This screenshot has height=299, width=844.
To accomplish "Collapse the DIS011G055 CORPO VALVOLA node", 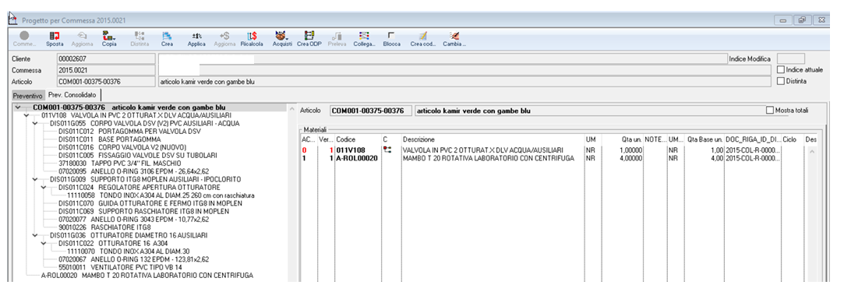I will click(36, 123).
